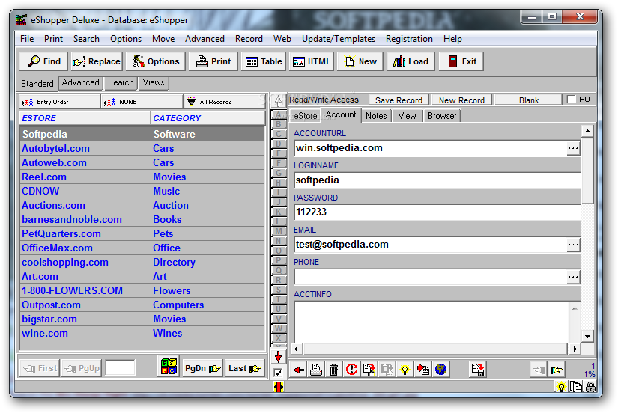Click the Load toolbar button
This screenshot has height=413, width=618.
411,61
